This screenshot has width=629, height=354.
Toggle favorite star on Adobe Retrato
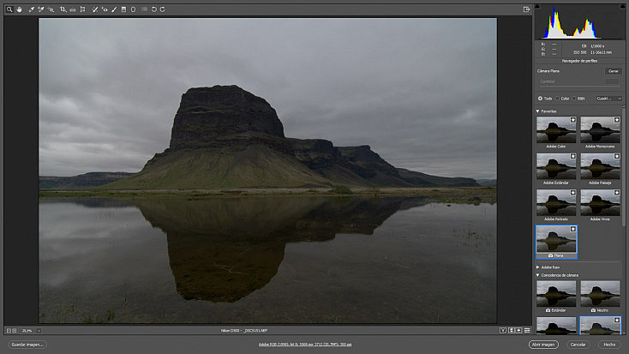point(572,193)
